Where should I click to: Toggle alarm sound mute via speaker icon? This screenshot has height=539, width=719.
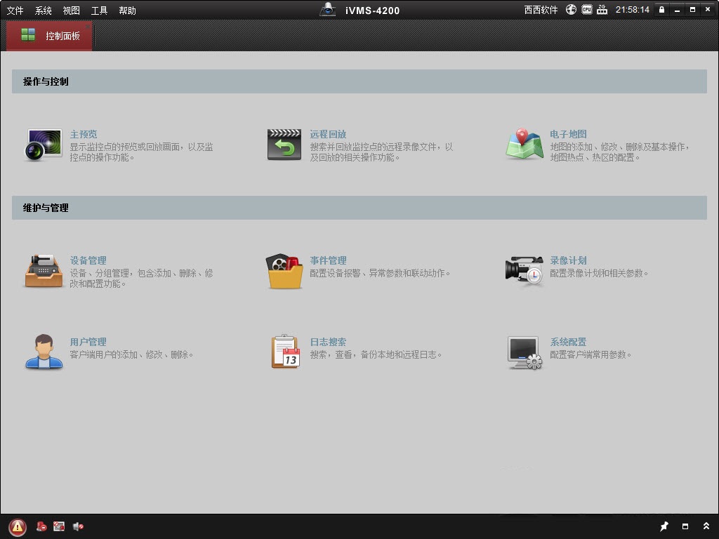[77, 526]
